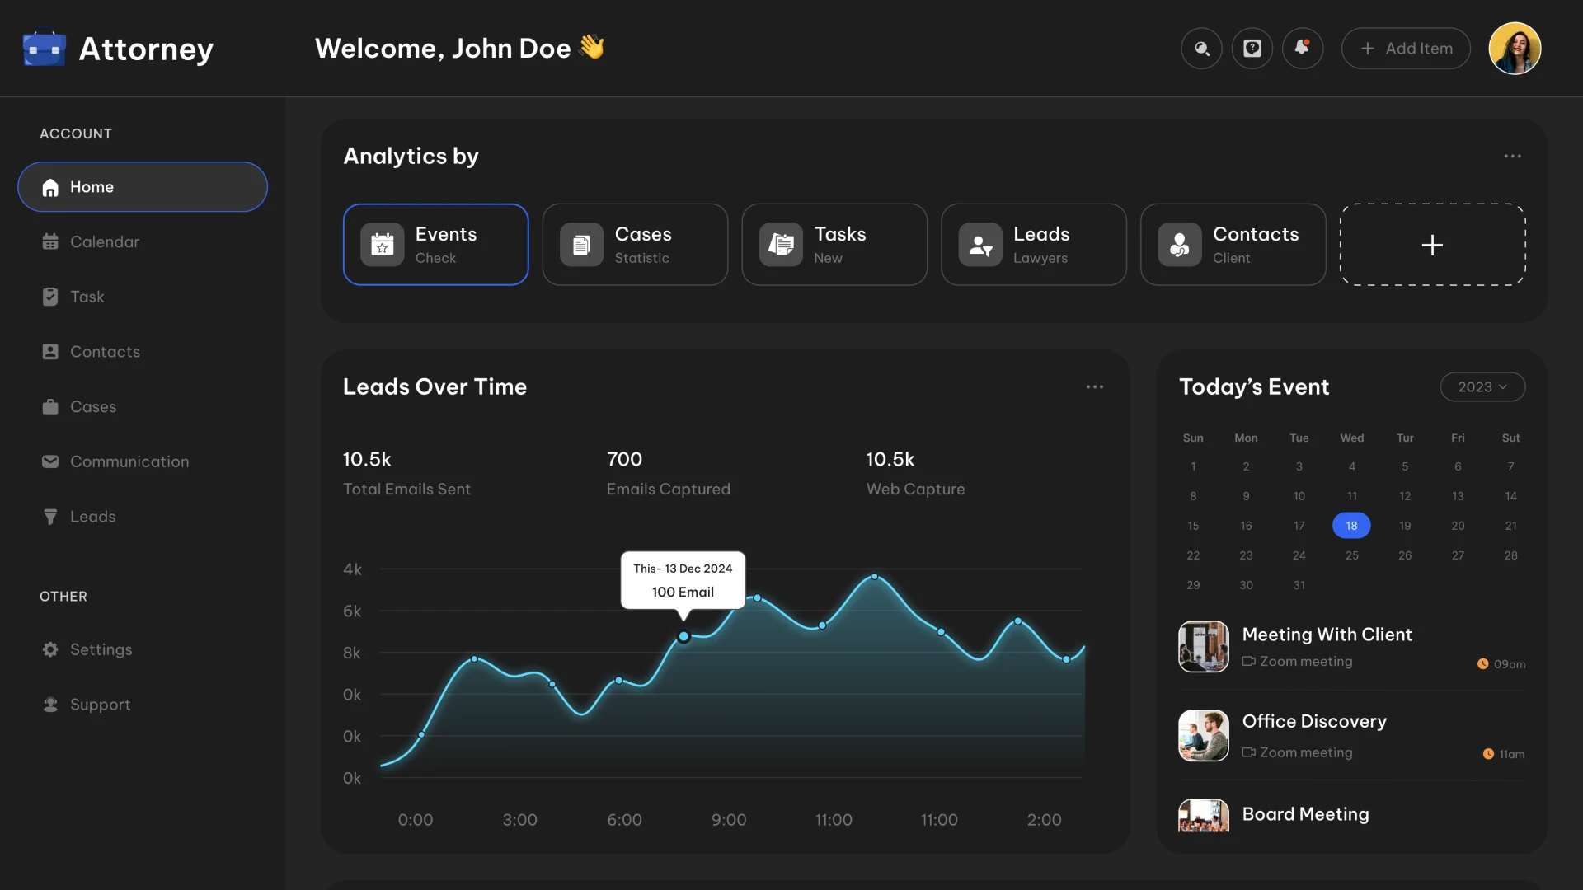
Task: View notifications from the bell icon
Action: pyautogui.click(x=1303, y=49)
